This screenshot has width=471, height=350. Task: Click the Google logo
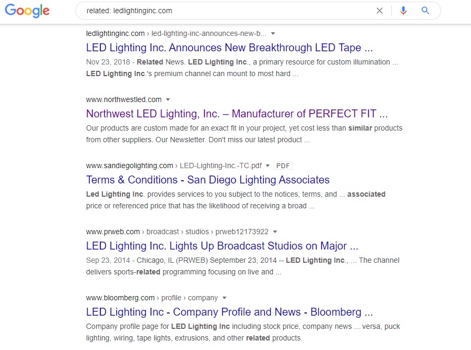(x=27, y=11)
